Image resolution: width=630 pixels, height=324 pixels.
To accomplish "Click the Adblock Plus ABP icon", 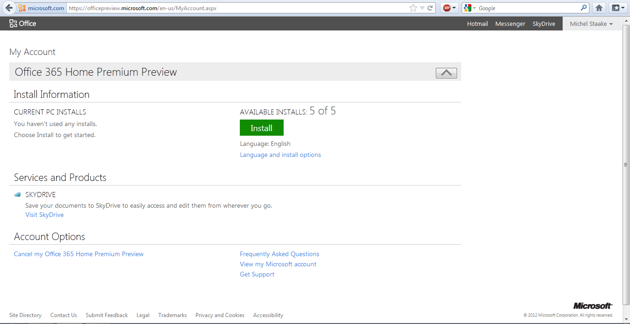I will [447, 8].
